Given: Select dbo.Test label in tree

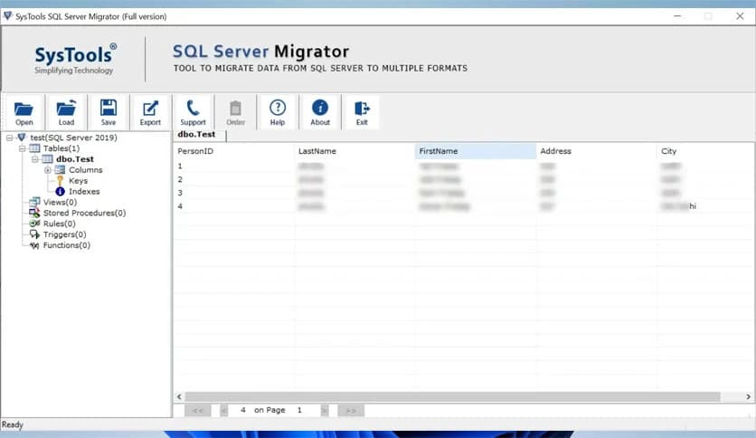Looking at the screenshot, I should (x=75, y=159).
